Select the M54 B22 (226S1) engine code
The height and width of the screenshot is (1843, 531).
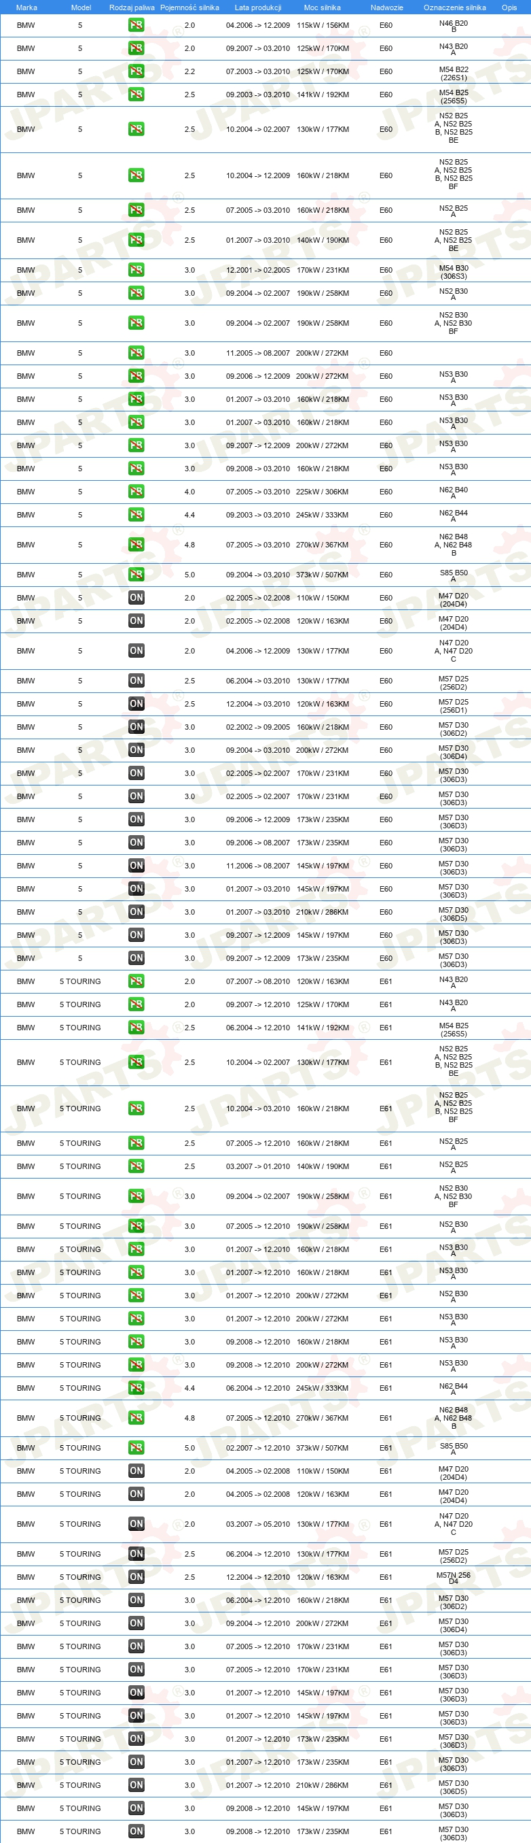(x=453, y=73)
